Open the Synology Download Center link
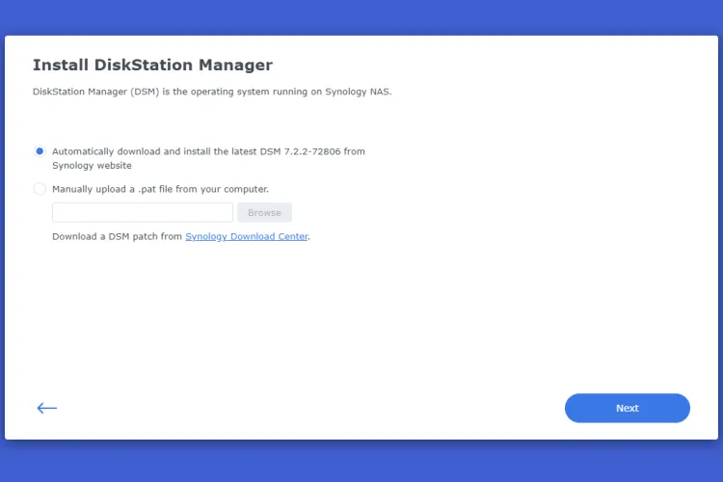Screen dimensions: 723x482 pyautogui.click(x=247, y=236)
